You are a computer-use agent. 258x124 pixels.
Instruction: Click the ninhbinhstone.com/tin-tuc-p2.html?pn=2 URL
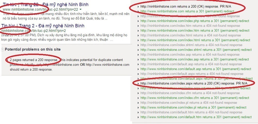tap(34, 31)
